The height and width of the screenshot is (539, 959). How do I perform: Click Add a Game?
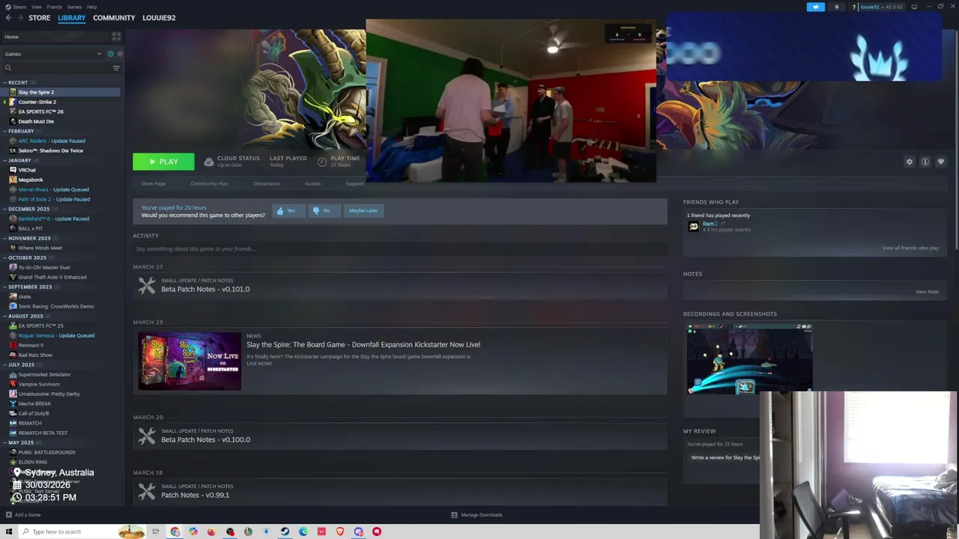tap(22, 514)
